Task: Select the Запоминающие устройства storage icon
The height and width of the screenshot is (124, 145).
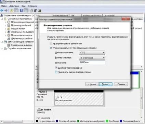Action: (x=5, y=42)
